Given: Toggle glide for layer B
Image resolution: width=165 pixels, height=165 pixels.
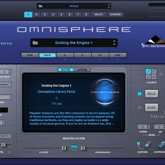Looking at the screenshot, I should pos(161,116).
